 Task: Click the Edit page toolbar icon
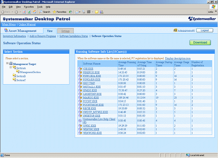click(x=89, y=12)
